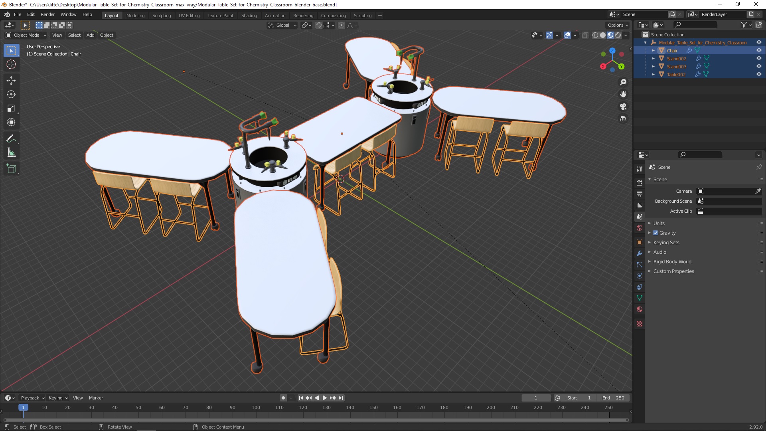This screenshot has height=431, width=766.
Task: Toggle proportional editing
Action: point(342,25)
